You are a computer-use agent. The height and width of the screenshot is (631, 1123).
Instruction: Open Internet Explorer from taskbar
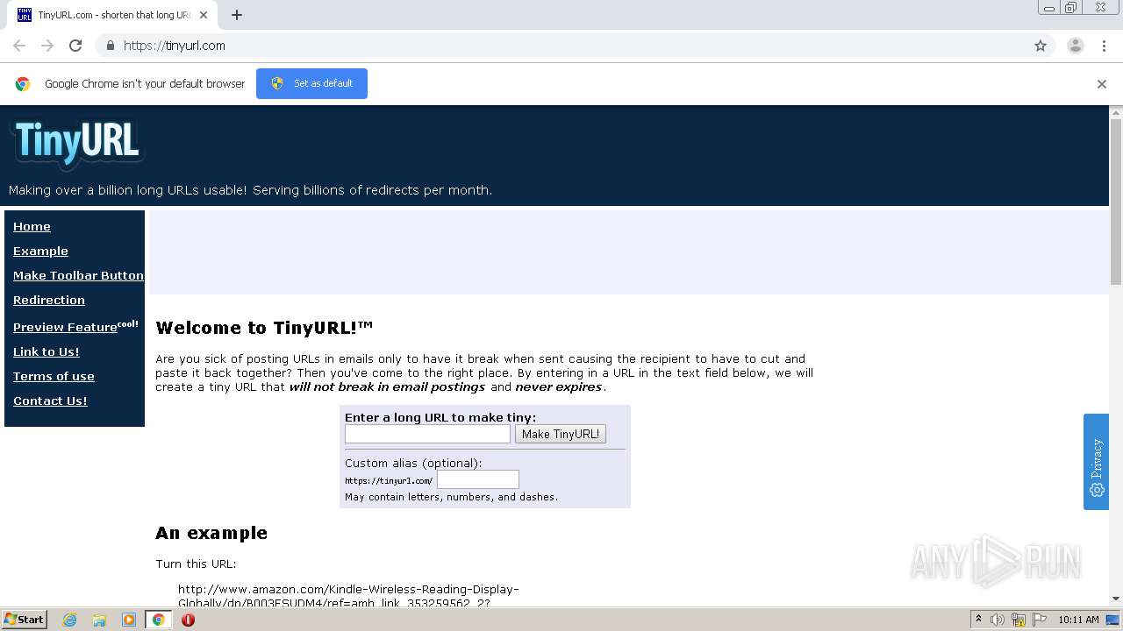click(x=69, y=620)
